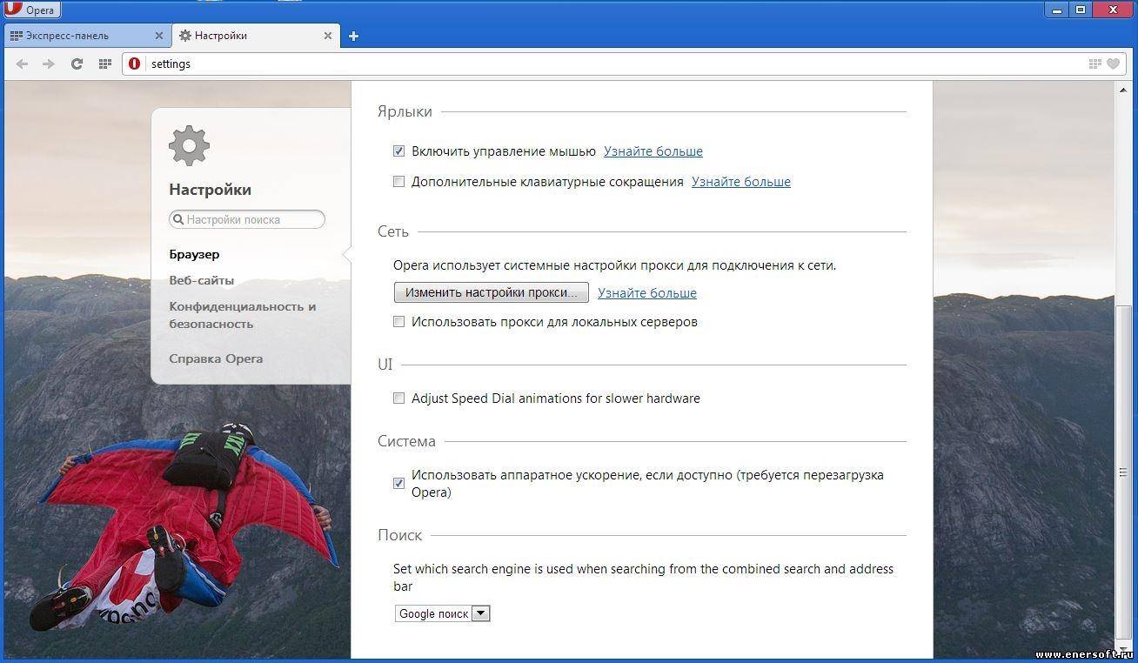This screenshot has height=663, width=1138.
Task: Click the search magnifier icon in sidebar field
Action: [178, 219]
